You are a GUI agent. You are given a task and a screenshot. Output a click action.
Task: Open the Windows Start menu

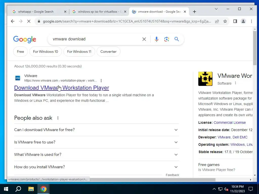(6, 189)
